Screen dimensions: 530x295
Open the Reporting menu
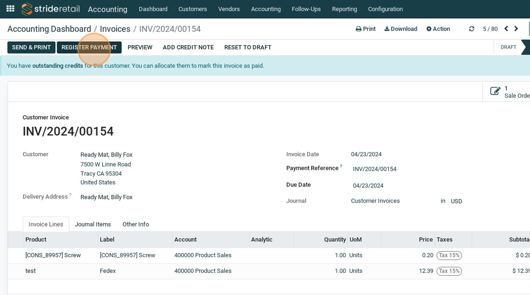click(x=344, y=9)
